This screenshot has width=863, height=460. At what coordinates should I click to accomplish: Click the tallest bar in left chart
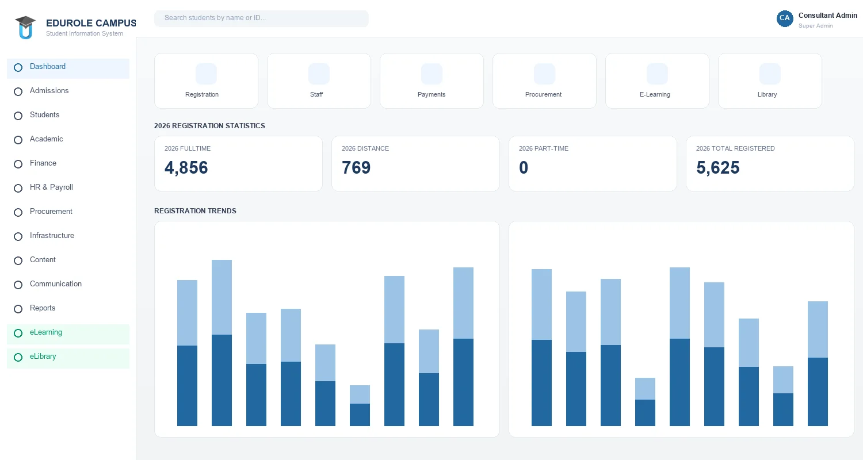pyautogui.click(x=222, y=343)
